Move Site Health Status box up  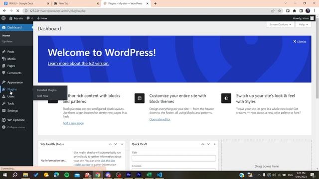(110, 144)
